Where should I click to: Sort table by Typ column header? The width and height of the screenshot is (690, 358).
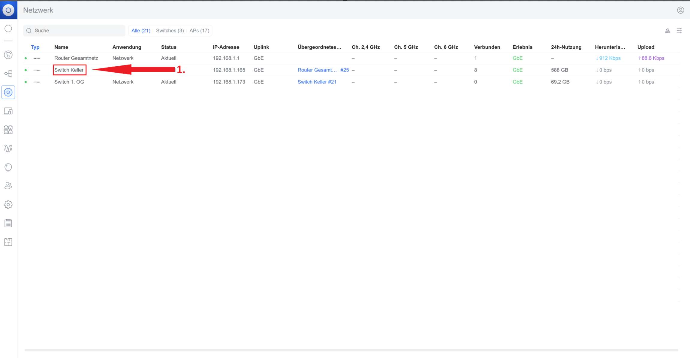click(x=35, y=47)
